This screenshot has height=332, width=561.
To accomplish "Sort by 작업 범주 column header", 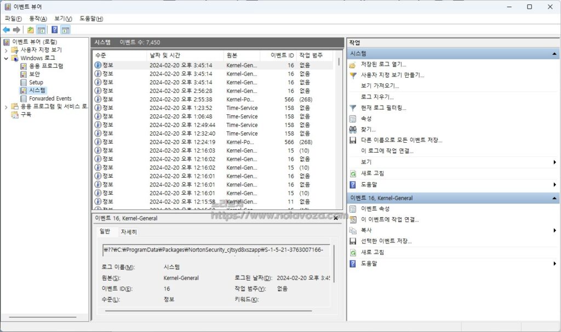I will pos(314,55).
